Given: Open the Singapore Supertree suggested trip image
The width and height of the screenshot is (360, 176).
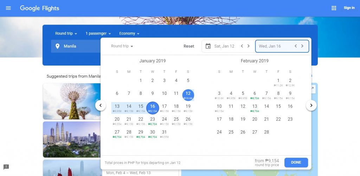Looking at the screenshot, I should pyautogui.click(x=72, y=101).
